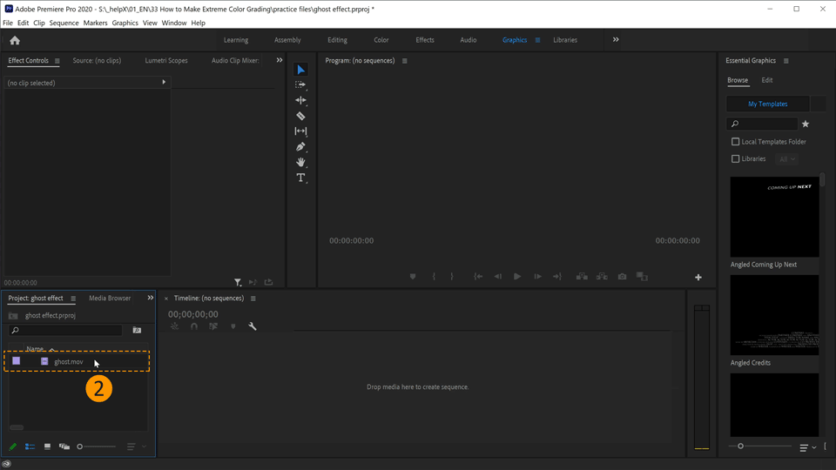The image size is (836, 470).
Task: Open the Project panel menu
Action: [x=73, y=299]
